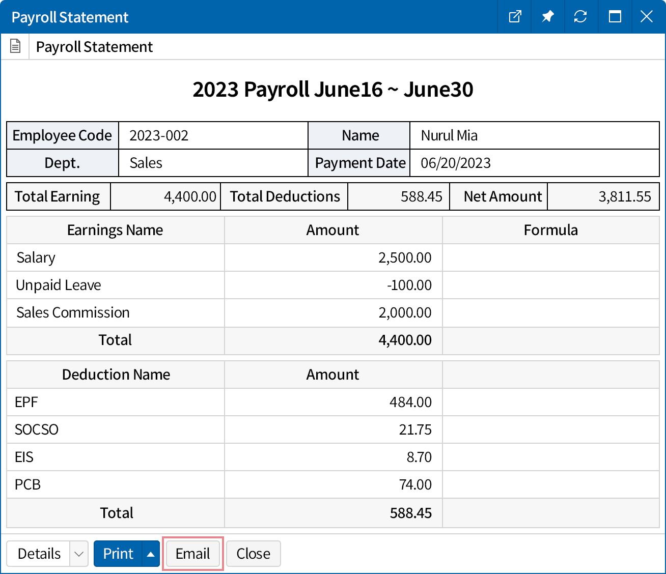Open statement in new window icon
Screen dimensions: 666x574
[x=515, y=17]
